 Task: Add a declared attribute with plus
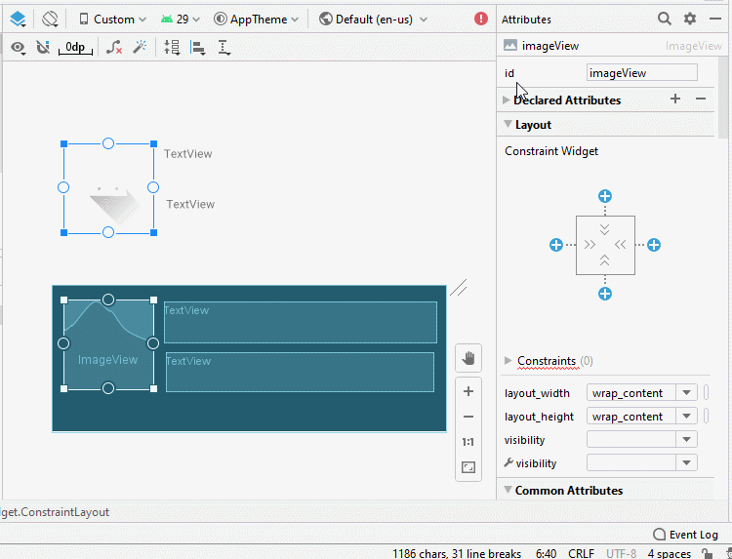[x=675, y=99]
